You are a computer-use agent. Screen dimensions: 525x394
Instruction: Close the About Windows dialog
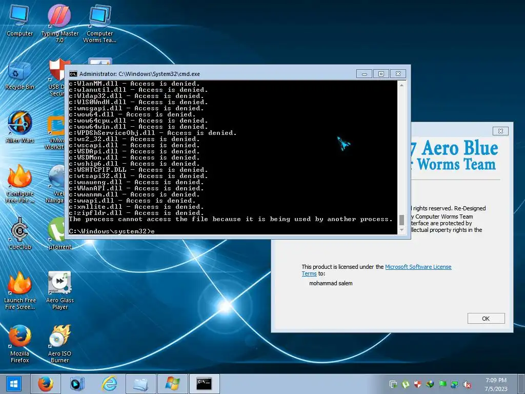click(500, 131)
